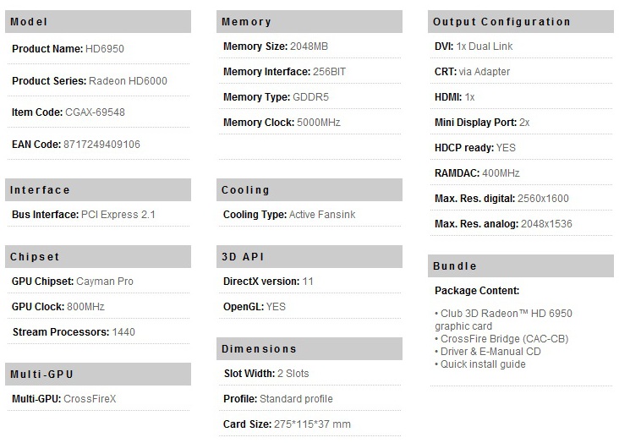The image size is (619, 443).
Task: Click the Output Configuration header
Action: coord(521,22)
